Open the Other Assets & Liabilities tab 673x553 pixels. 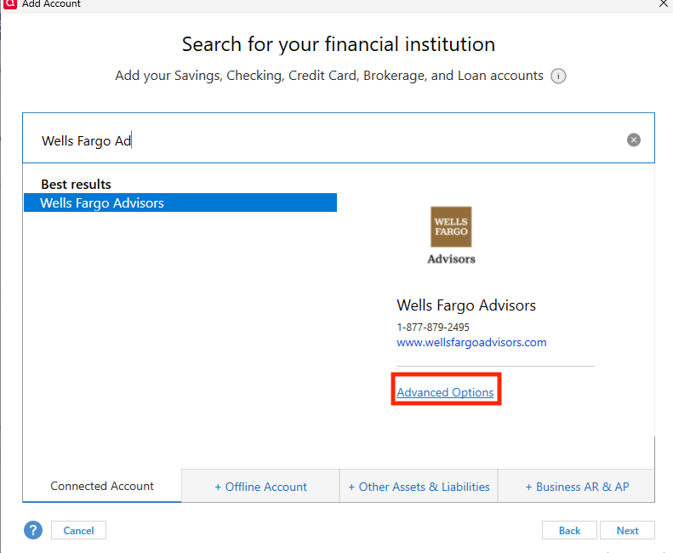419,487
